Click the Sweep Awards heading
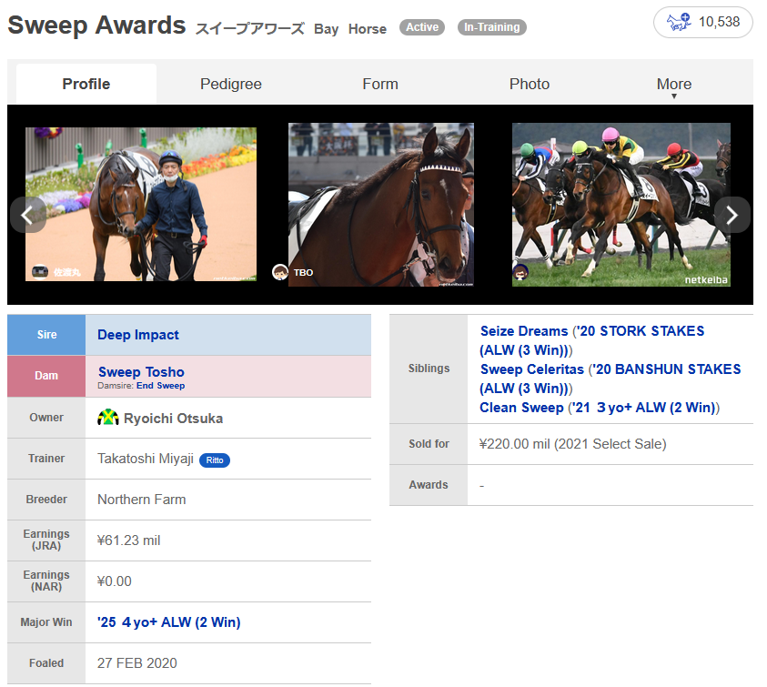Screen dimensions: 767x687 tap(96, 25)
